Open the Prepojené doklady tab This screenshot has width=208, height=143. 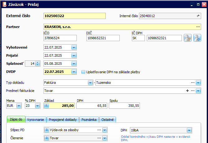[63, 120]
